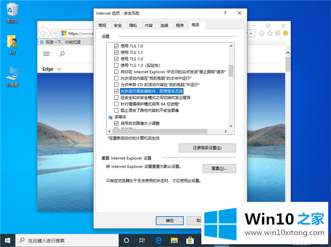Enable 64-bit processes for Enhanced Protected Mode
Viewport: 331px width, 247px height.
[116, 104]
